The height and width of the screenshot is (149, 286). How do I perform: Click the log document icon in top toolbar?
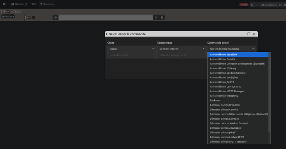pos(280,5)
